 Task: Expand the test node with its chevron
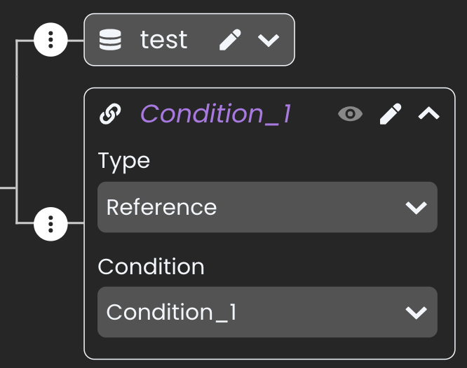tap(269, 40)
